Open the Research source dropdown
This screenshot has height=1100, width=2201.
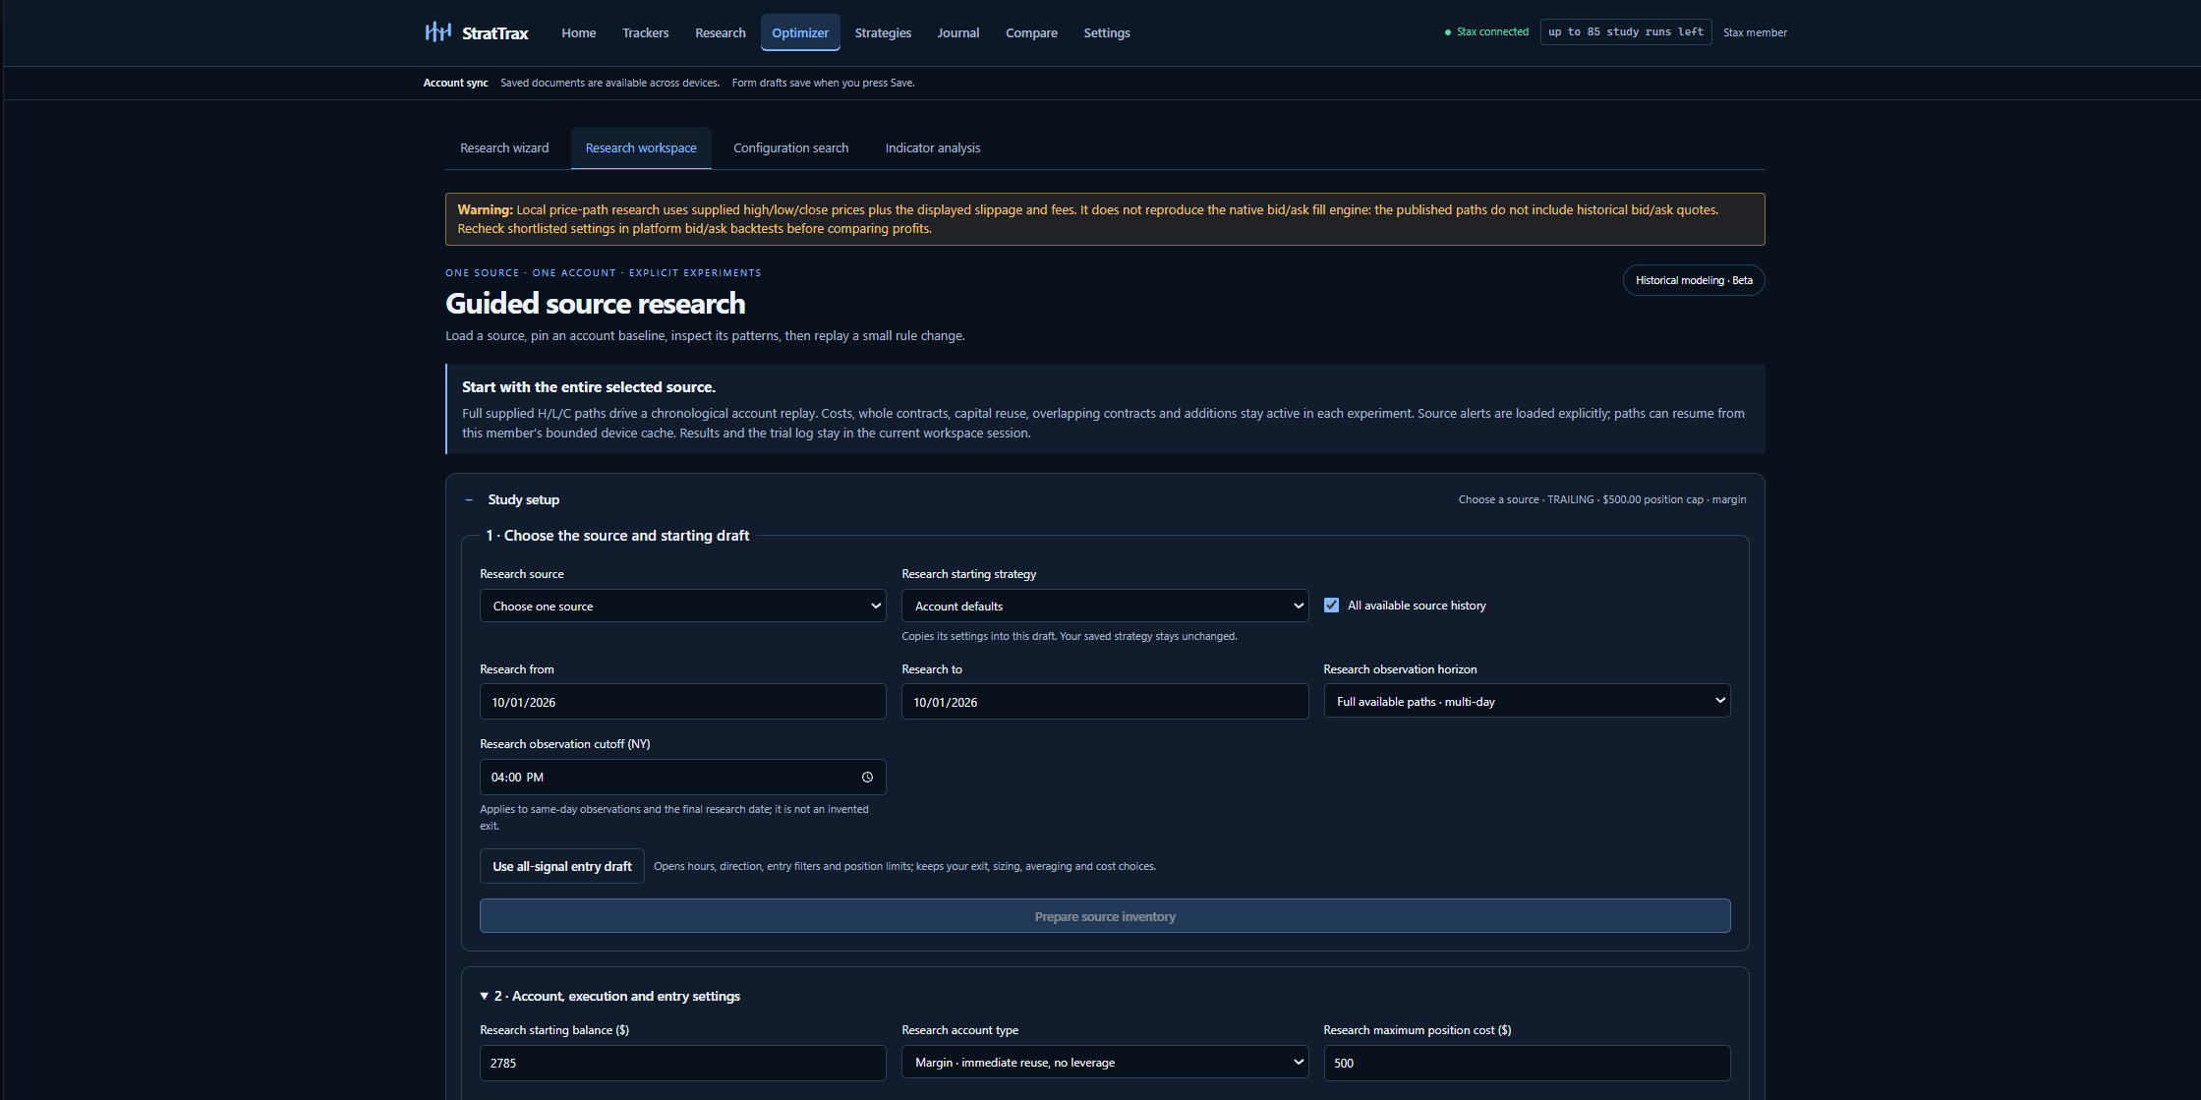(x=682, y=606)
